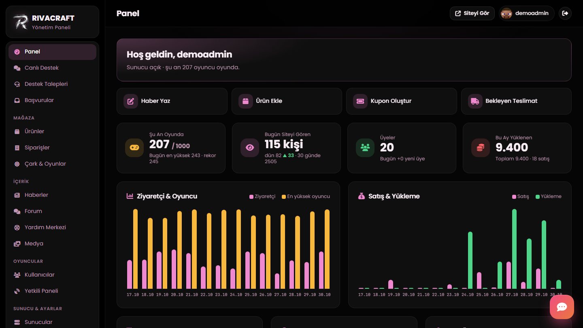Click the logout arrow icon

(565, 13)
